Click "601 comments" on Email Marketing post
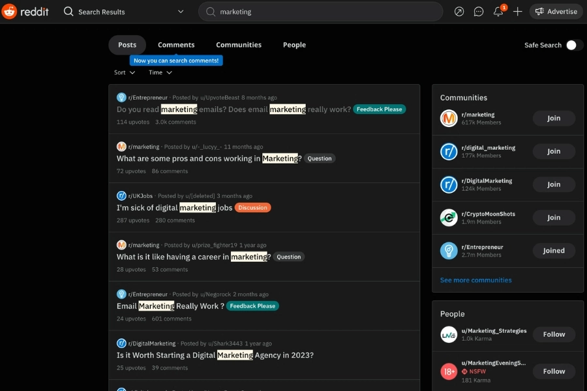This screenshot has width=587, height=391. point(172,319)
